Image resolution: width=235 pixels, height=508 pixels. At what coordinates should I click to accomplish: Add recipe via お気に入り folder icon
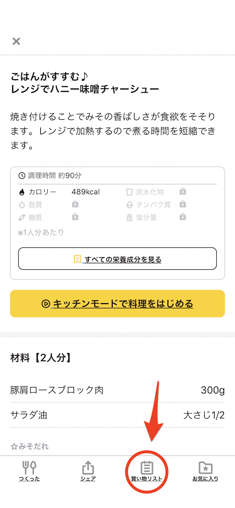coord(205,468)
